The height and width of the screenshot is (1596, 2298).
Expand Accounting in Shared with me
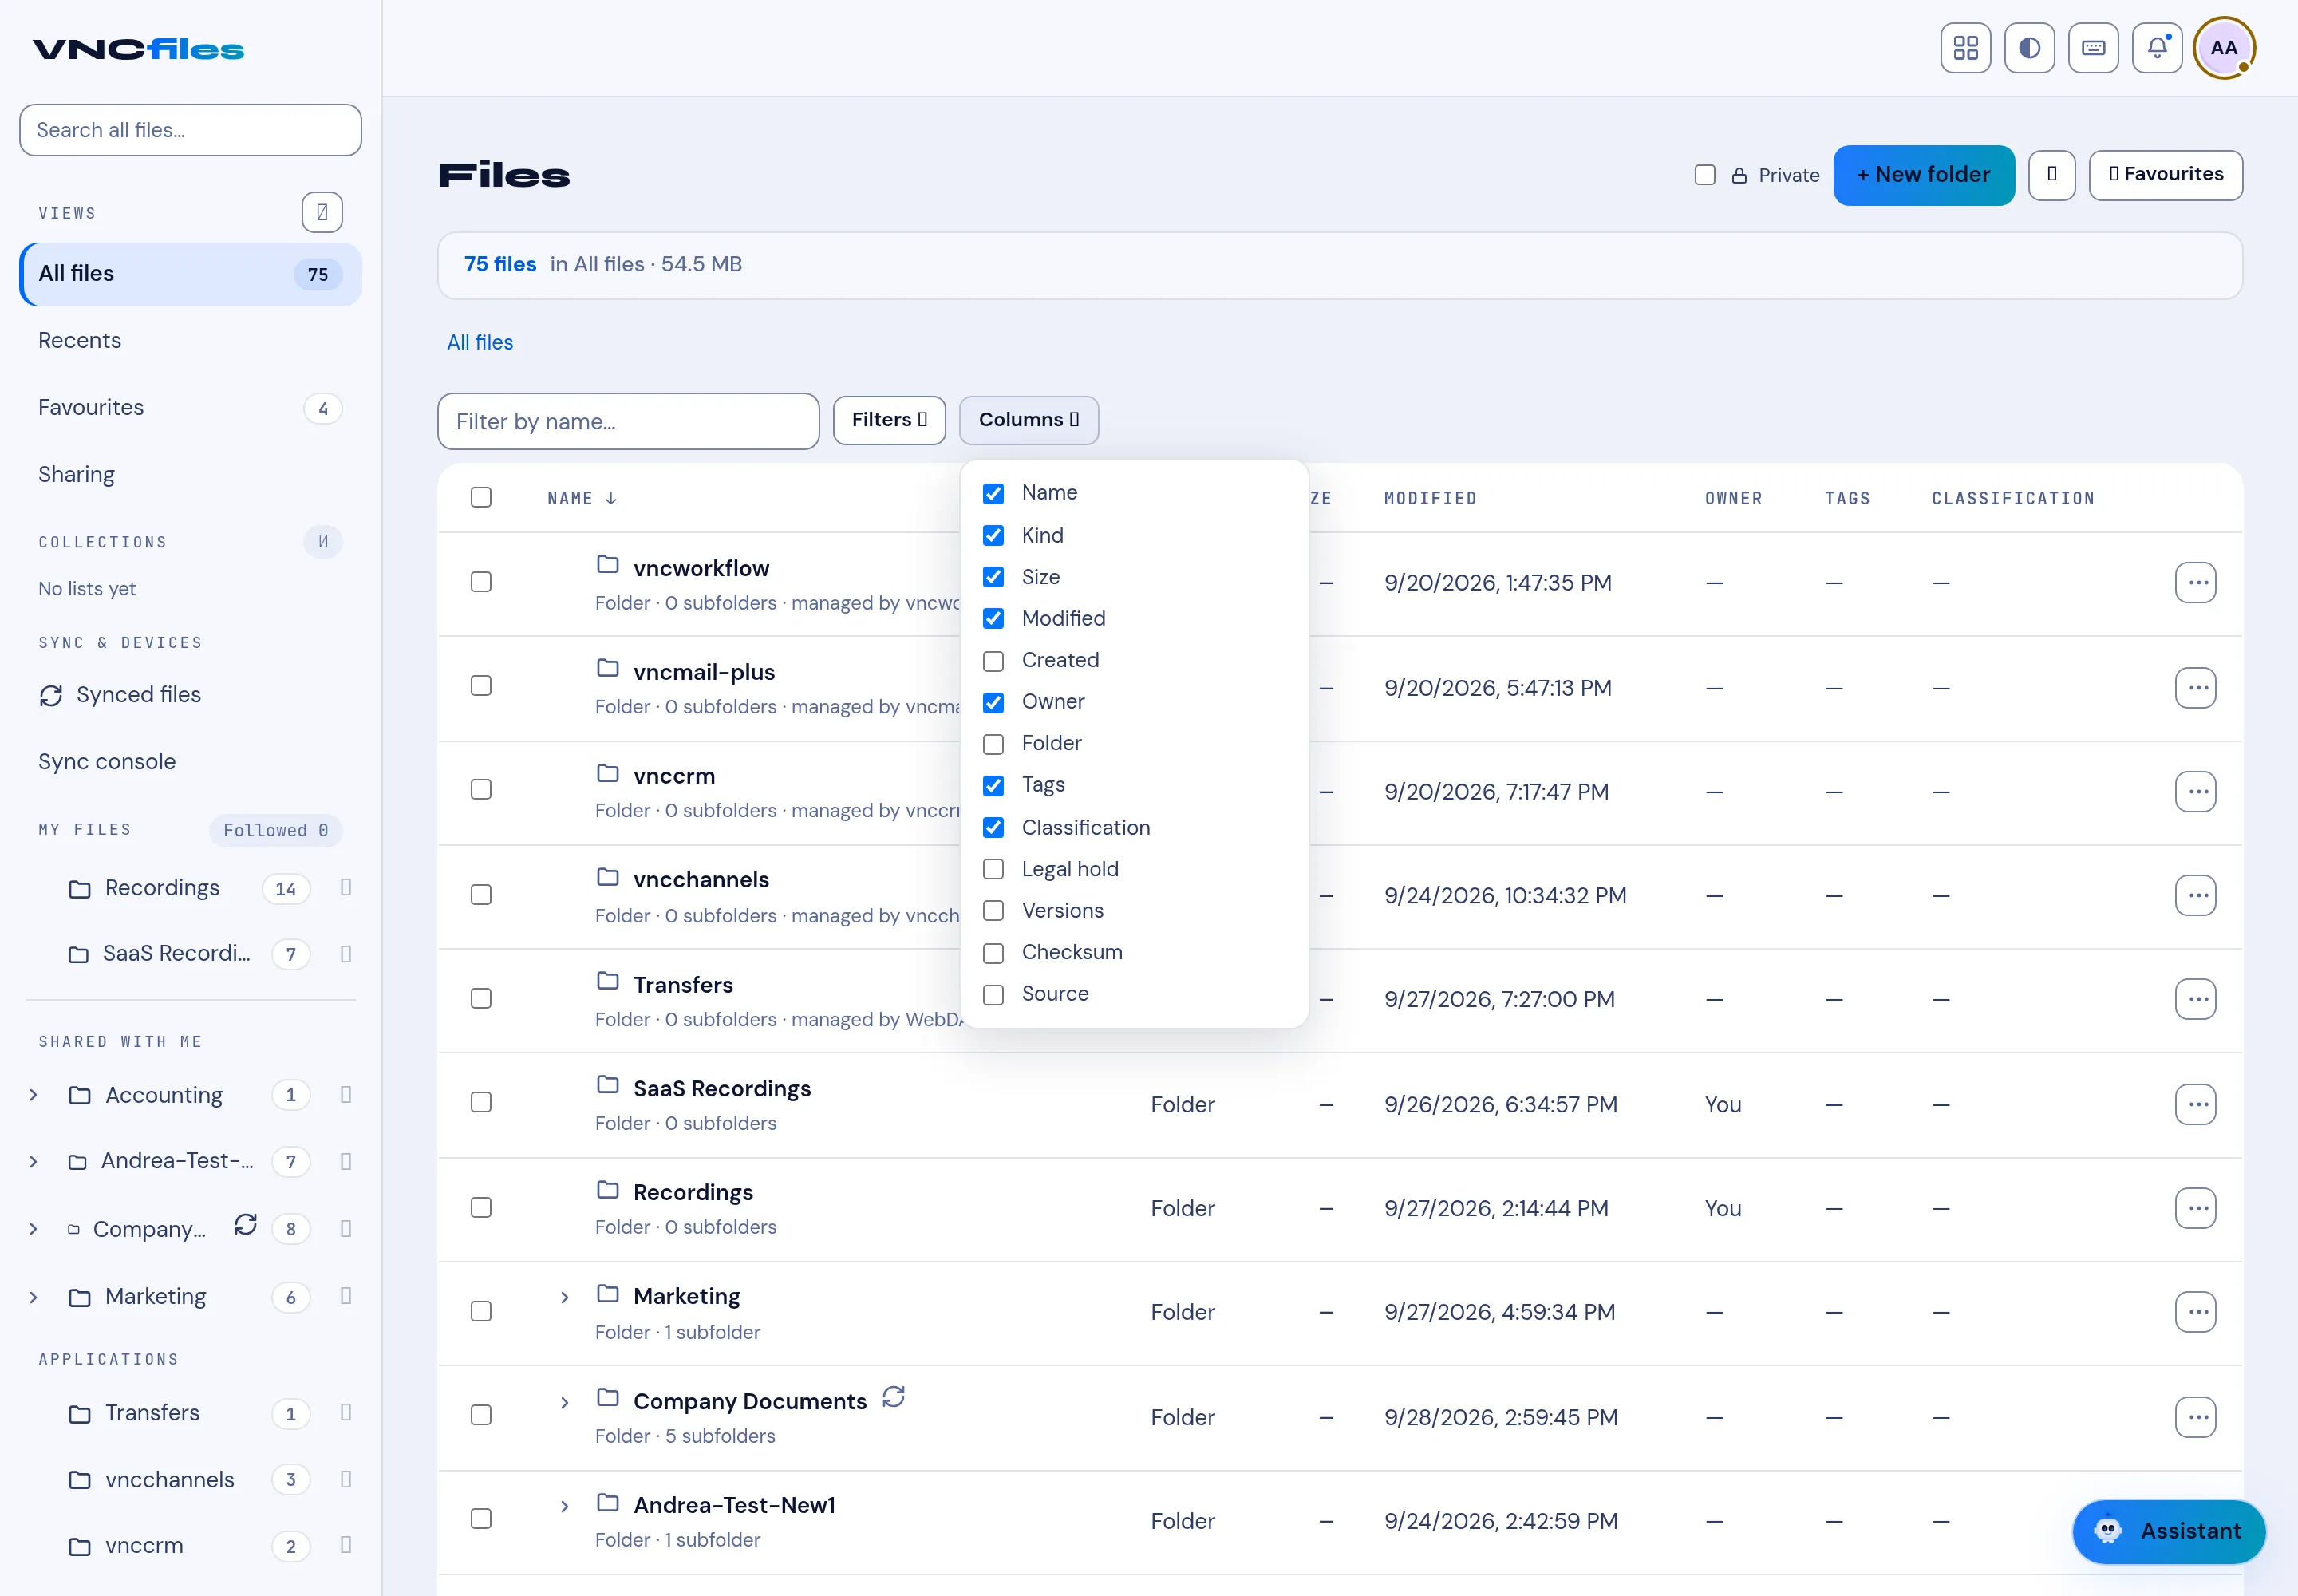click(x=33, y=1095)
